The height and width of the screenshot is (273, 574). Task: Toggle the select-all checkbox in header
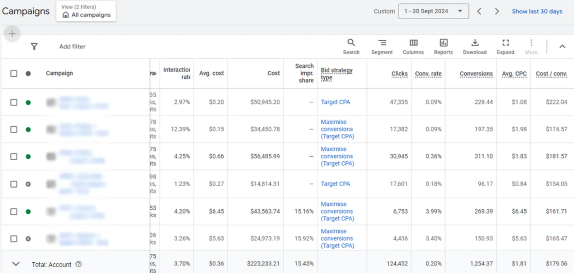pos(14,73)
